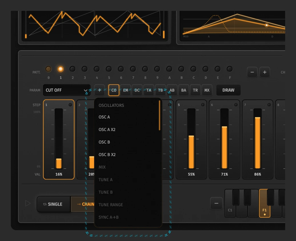Select the MX parameter shortcut

[207, 90]
